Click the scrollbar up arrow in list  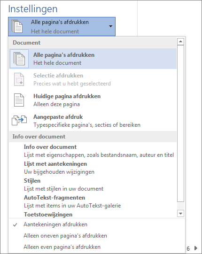tap(180, 42)
